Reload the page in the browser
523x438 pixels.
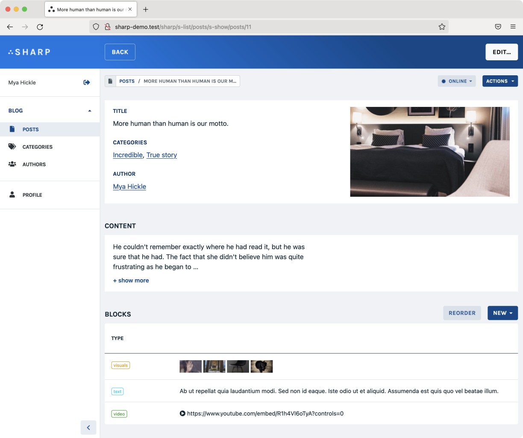click(40, 27)
